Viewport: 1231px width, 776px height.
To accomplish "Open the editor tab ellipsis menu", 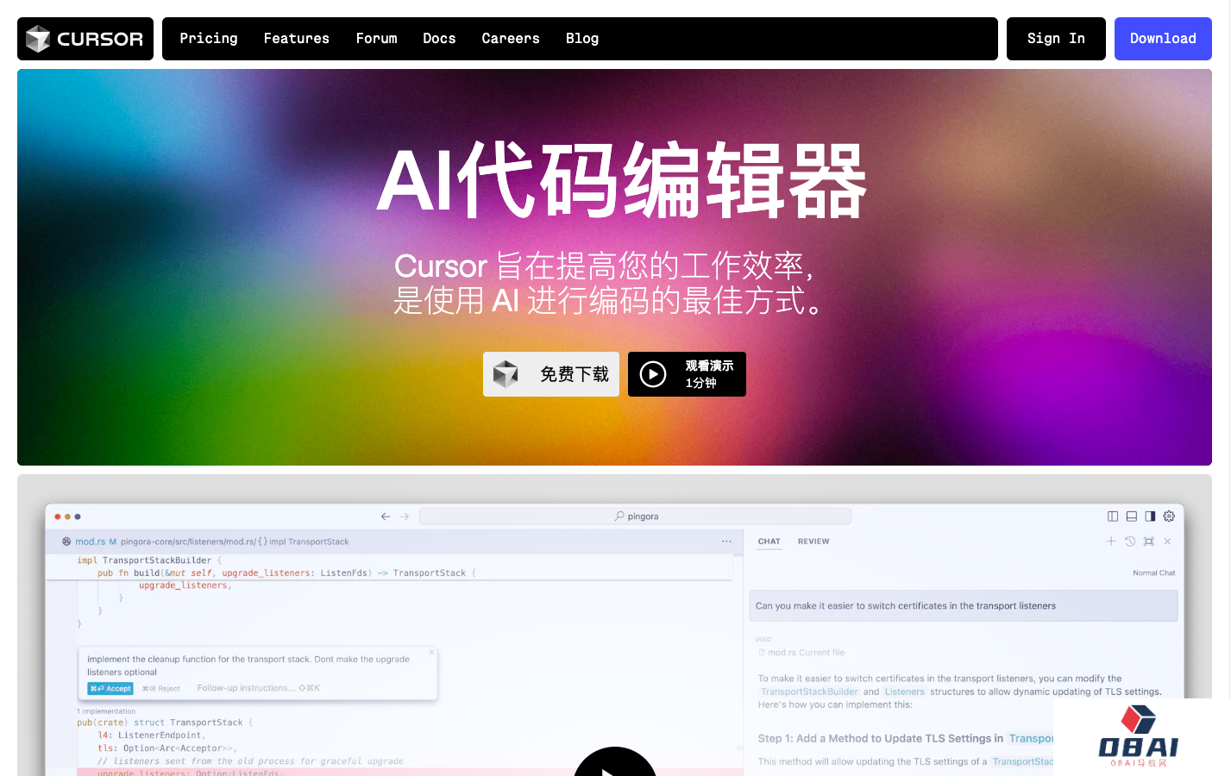I will [726, 541].
